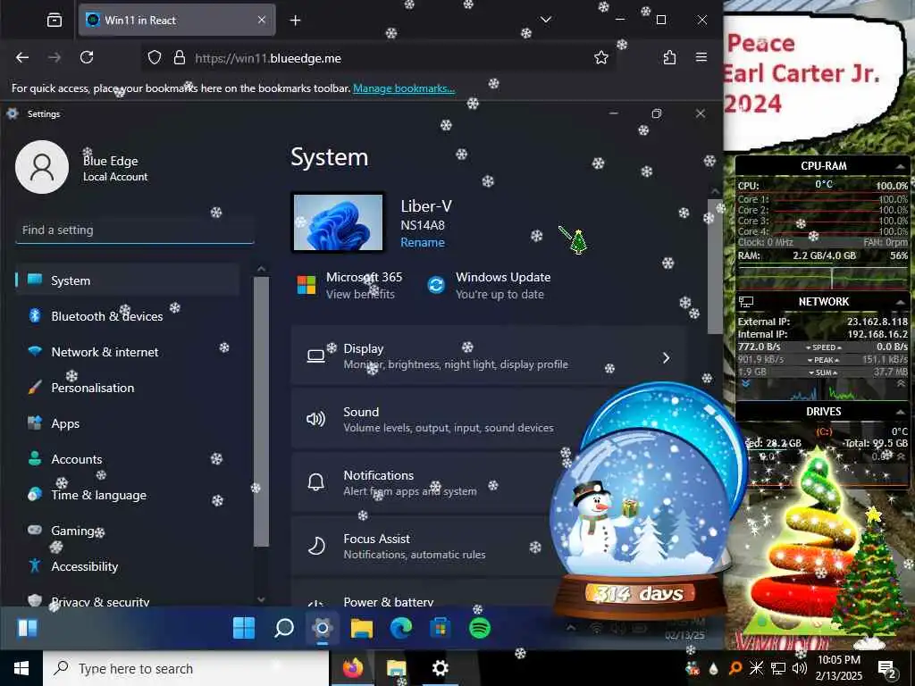
Task: Click the Find a setting search box
Action: pos(135,230)
